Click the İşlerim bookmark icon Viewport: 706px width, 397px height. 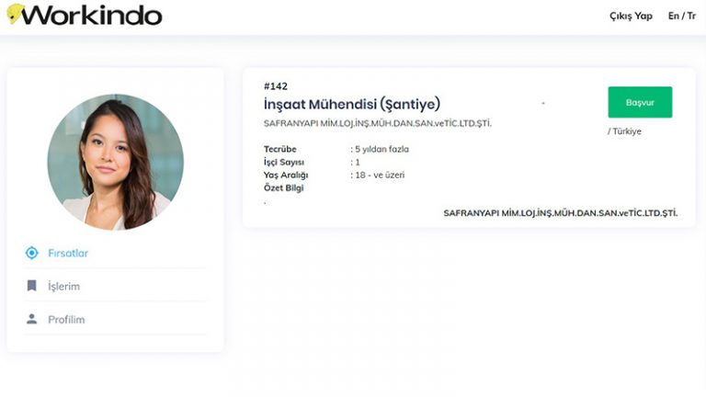[31, 286]
